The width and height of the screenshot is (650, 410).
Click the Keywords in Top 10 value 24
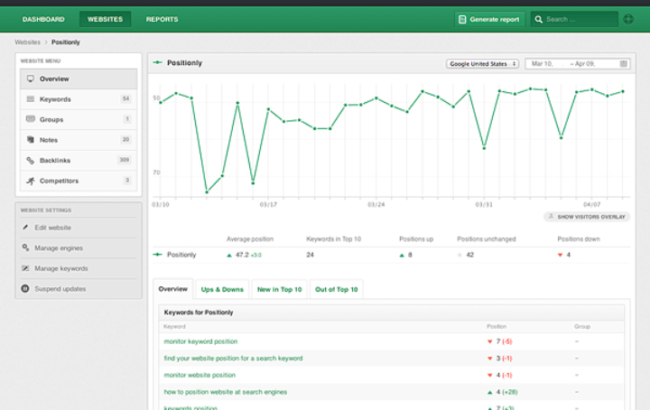point(310,255)
